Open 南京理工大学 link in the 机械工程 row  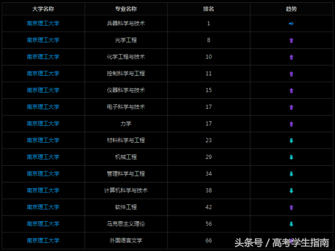point(43,157)
